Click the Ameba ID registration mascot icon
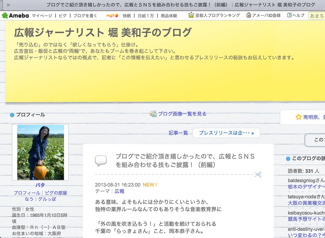 249,15
